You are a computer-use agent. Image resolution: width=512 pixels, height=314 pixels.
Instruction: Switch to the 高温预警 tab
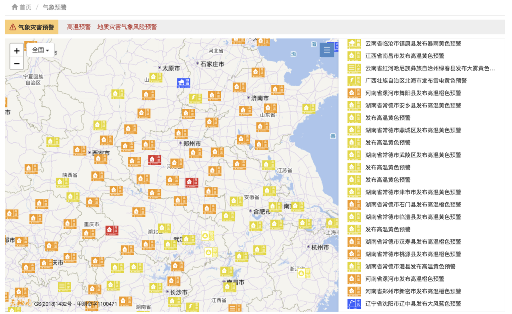pyautogui.click(x=79, y=27)
